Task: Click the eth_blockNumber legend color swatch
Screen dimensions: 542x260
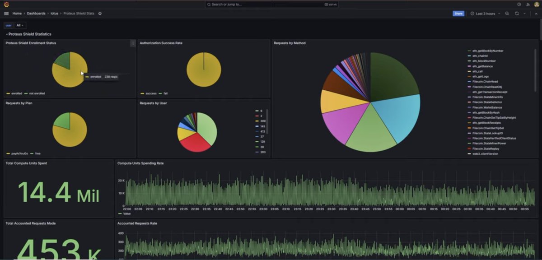Action: point(469,61)
